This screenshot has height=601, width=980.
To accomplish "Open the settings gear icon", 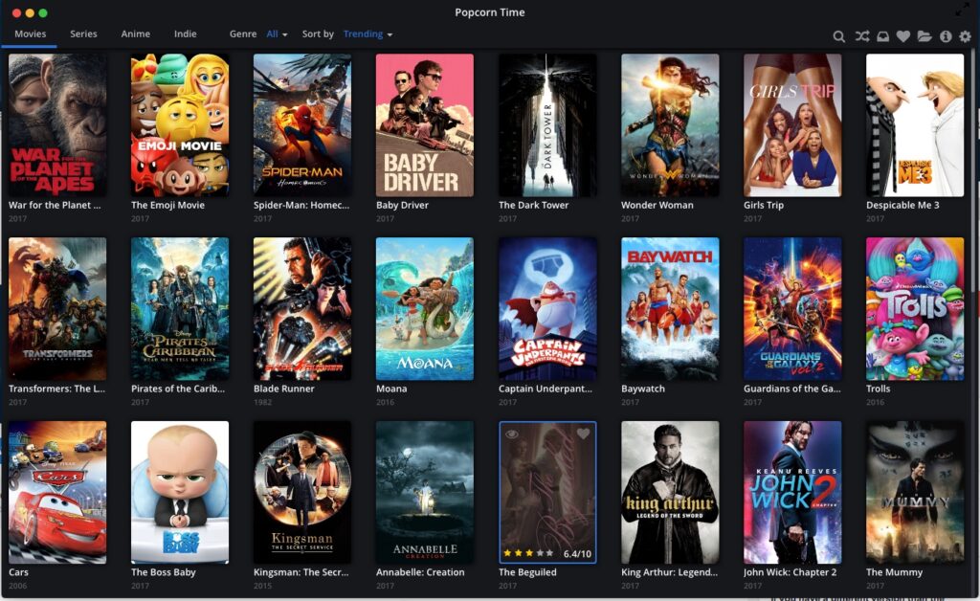I will [x=967, y=36].
